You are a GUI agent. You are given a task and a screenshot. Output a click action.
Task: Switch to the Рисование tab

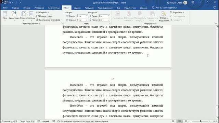pyautogui.click(x=39, y=8)
